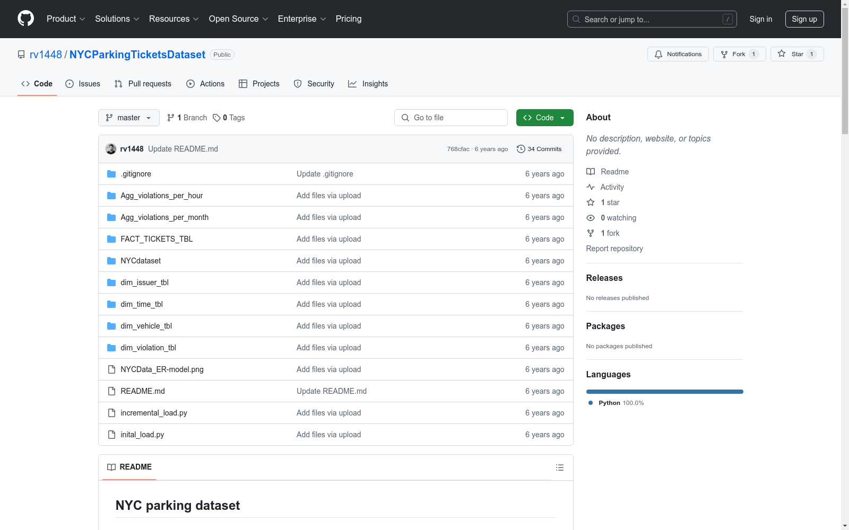Click the bell icon in Notifications button

point(659,54)
